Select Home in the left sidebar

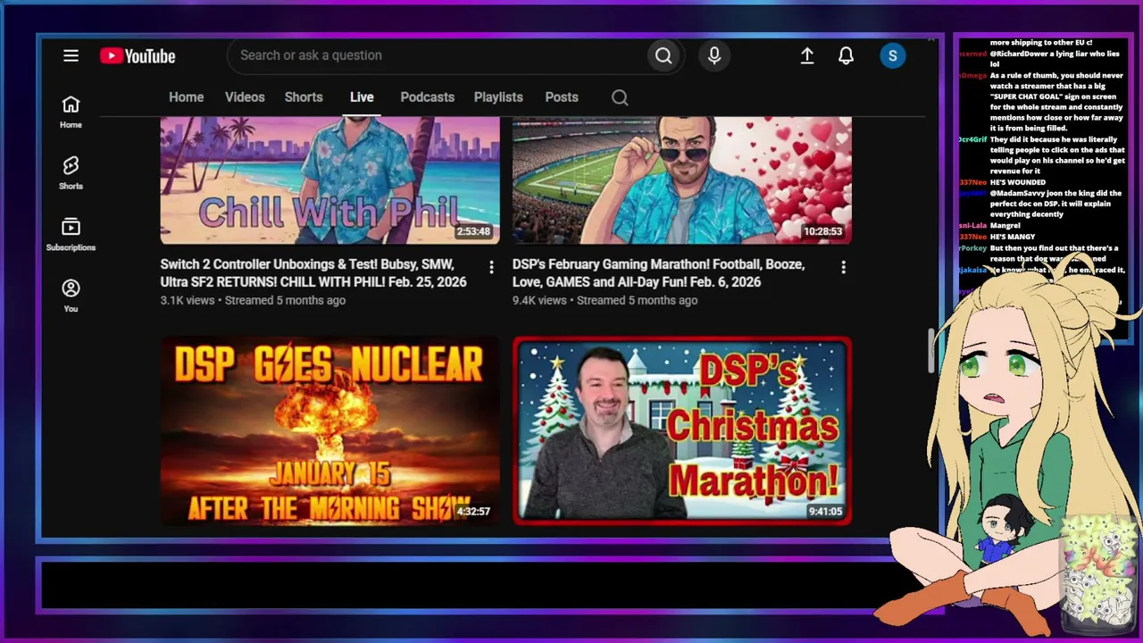(x=71, y=112)
